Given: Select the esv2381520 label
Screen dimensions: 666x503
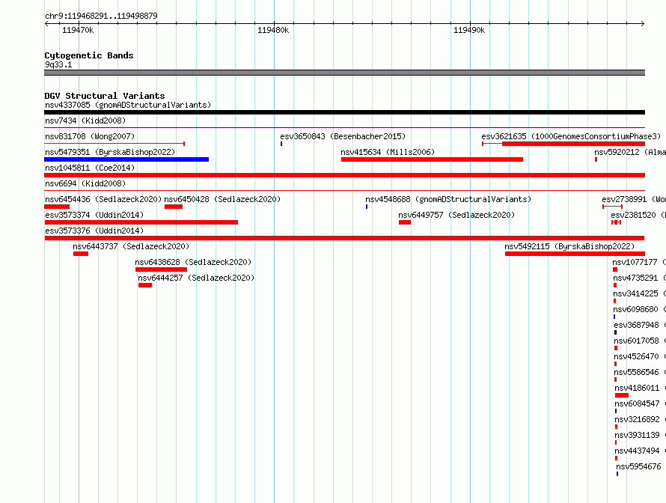Looking at the screenshot, I should (x=638, y=215).
